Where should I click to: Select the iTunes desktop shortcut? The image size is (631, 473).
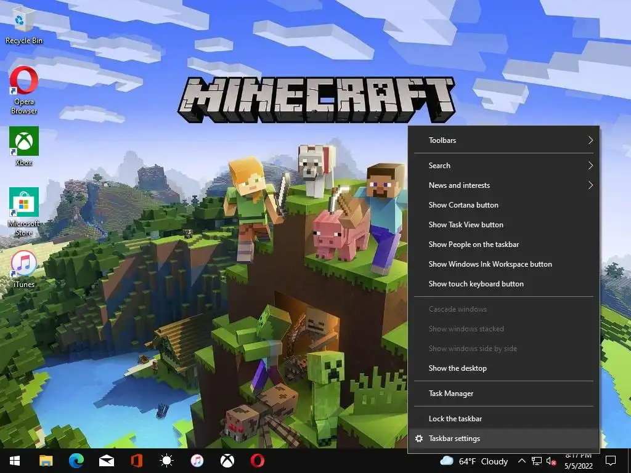coord(24,270)
